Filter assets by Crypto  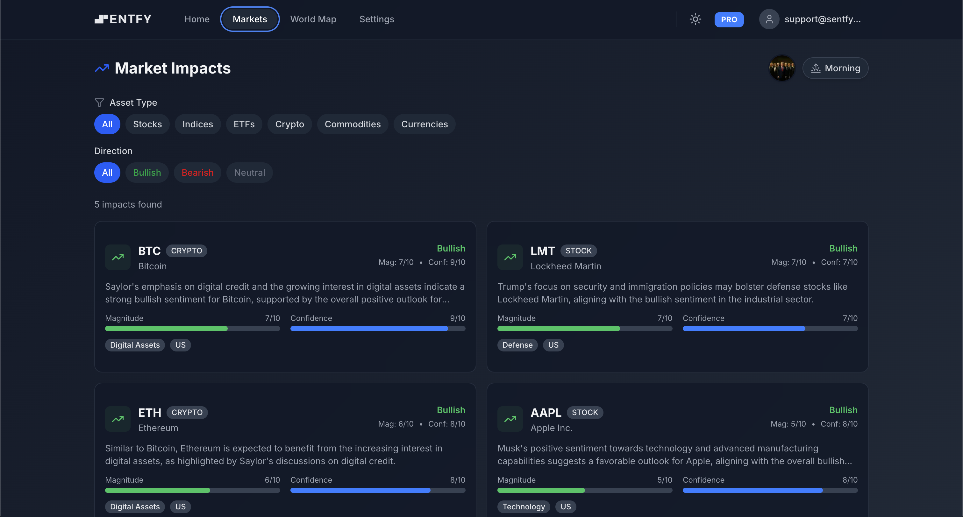point(289,124)
